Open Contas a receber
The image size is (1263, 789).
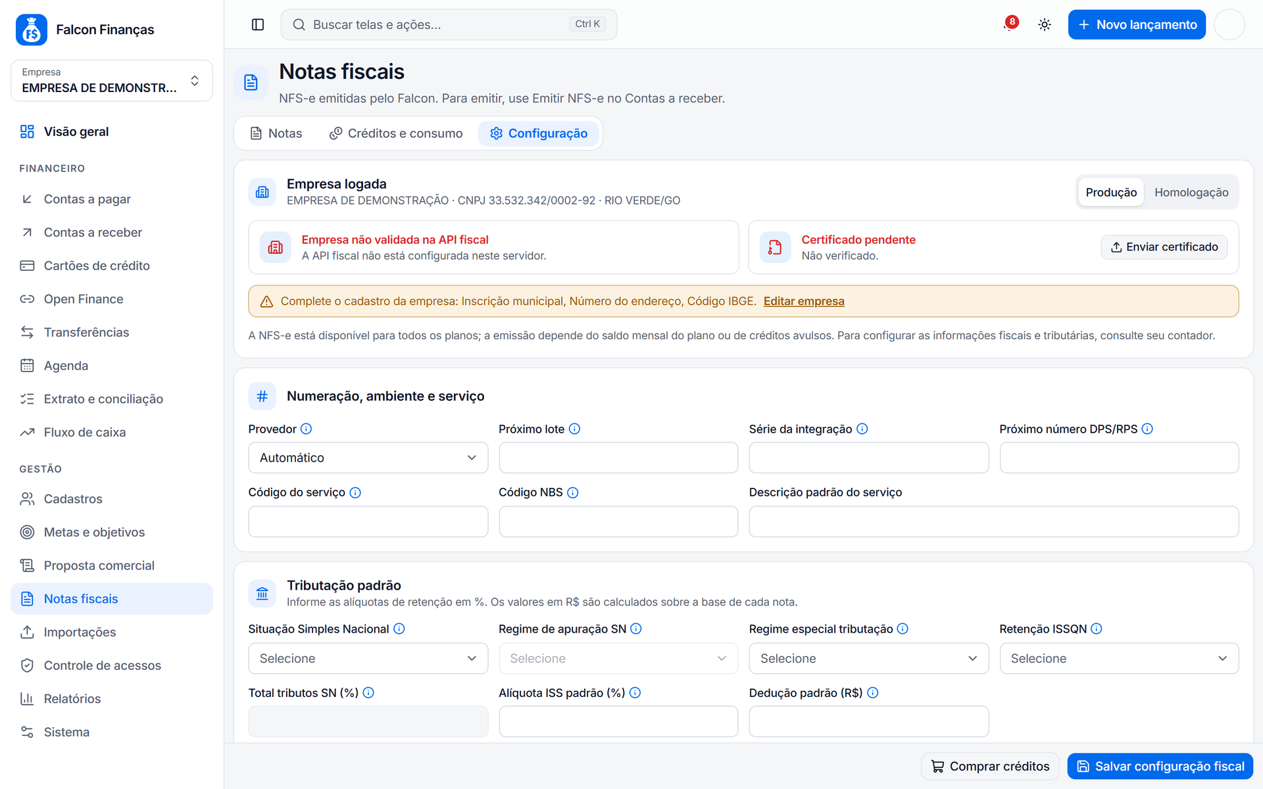(x=112, y=232)
